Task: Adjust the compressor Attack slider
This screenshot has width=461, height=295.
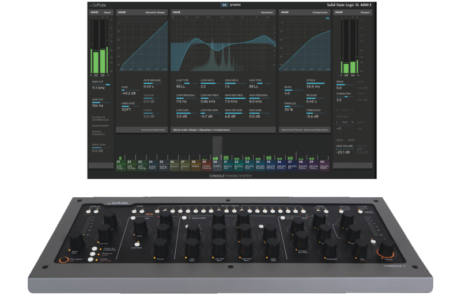Action: 315,83
